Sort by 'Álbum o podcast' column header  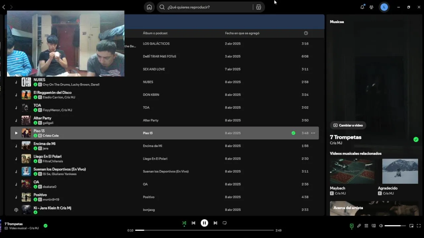tap(155, 33)
